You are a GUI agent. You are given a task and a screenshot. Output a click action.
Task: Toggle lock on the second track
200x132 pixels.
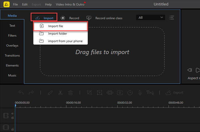13,130
